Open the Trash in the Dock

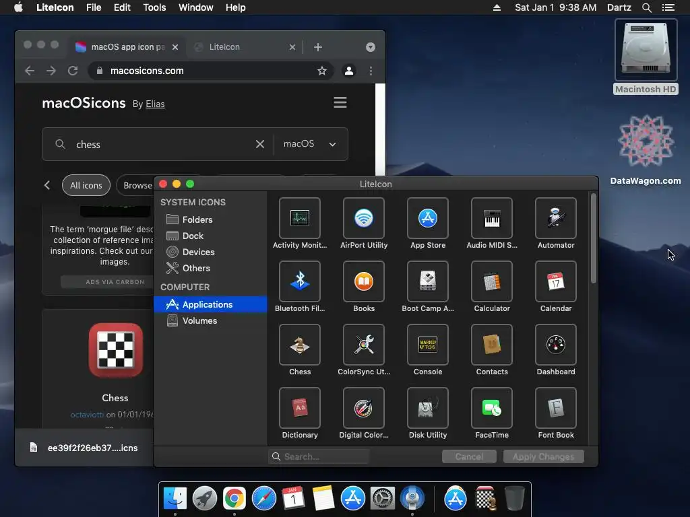(514, 498)
